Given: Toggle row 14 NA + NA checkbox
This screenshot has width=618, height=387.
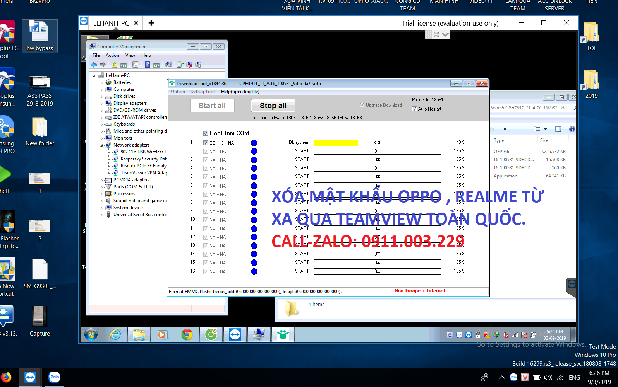Looking at the screenshot, I should (206, 254).
